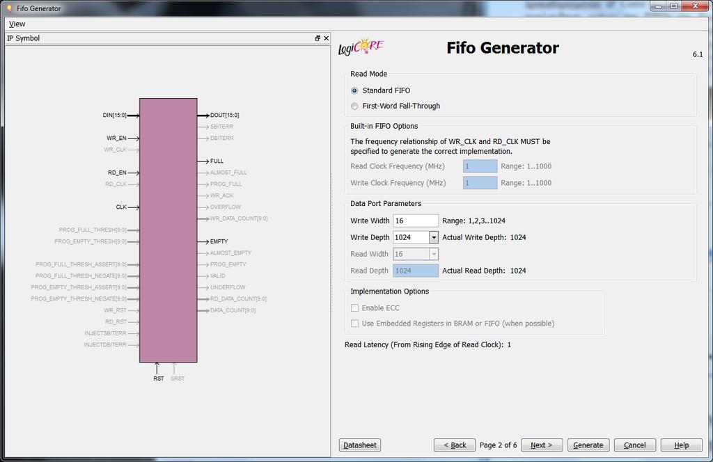The image size is (713, 462).
Task: Select First-Word Fall-Through read mode
Action: click(x=354, y=106)
